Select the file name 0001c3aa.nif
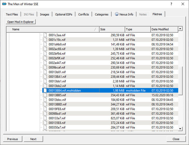This screenshot has width=189, height=145. click(x=57, y=35)
